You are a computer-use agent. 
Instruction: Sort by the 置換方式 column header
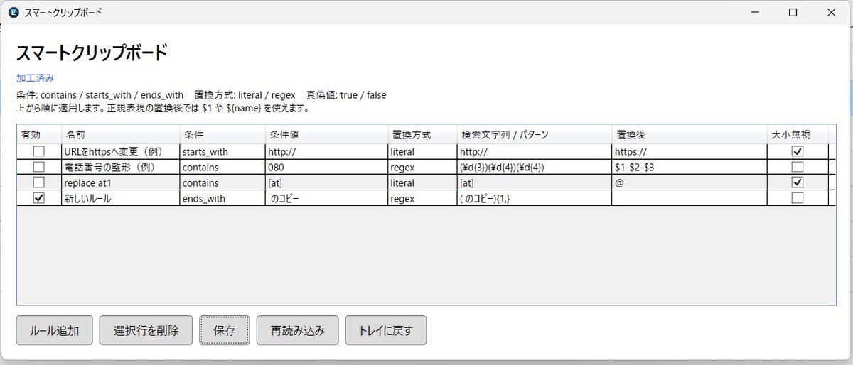pyautogui.click(x=422, y=135)
